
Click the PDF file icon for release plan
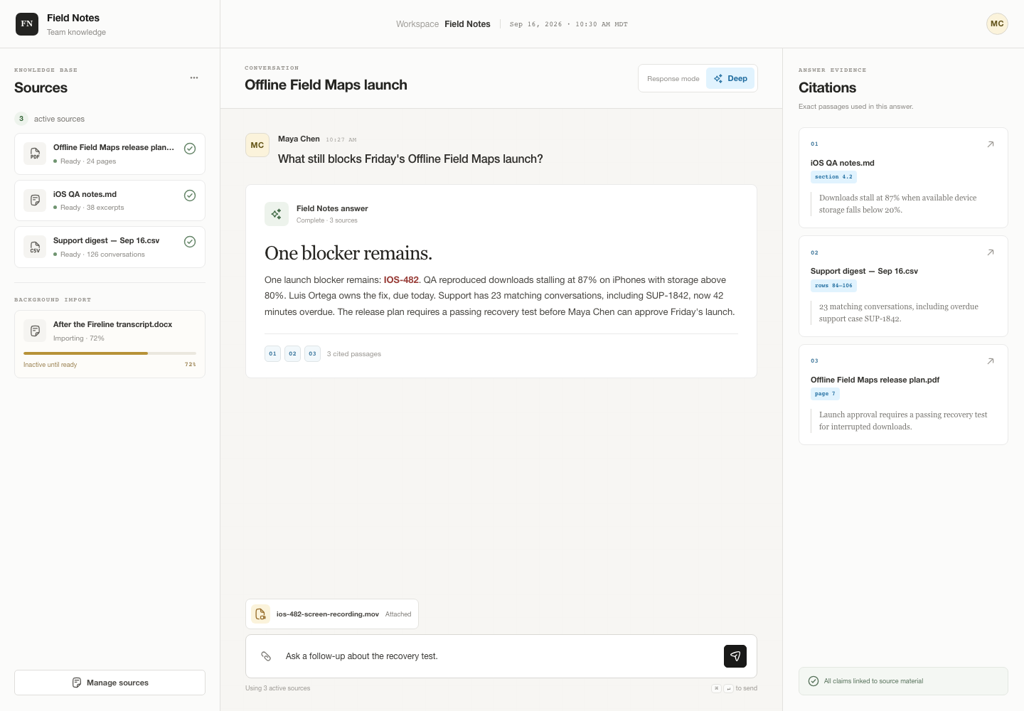(x=35, y=154)
